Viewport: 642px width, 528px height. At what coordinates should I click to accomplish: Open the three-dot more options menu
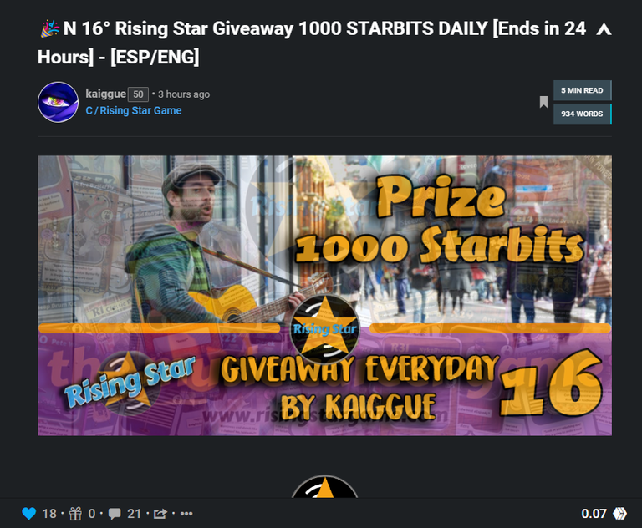186,514
